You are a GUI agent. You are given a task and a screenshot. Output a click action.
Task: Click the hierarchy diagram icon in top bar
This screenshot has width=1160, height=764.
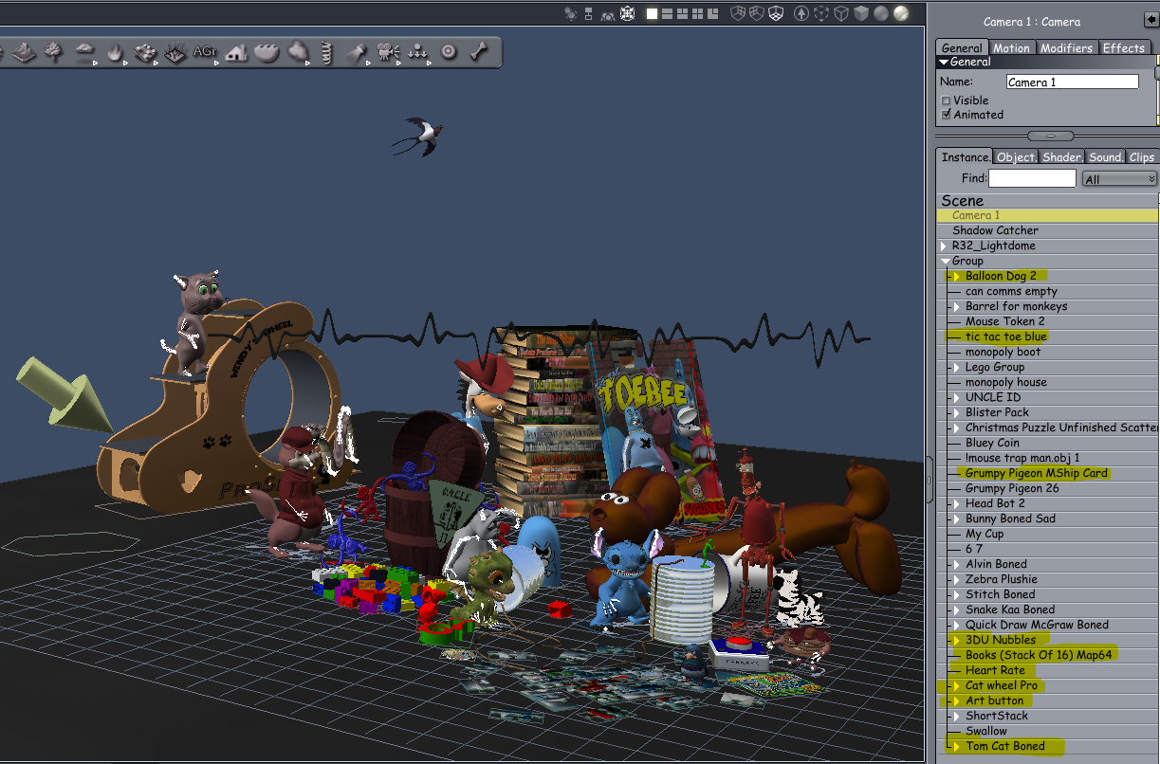[x=588, y=13]
